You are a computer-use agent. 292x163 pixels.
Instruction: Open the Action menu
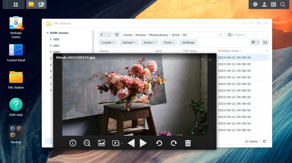point(149,43)
